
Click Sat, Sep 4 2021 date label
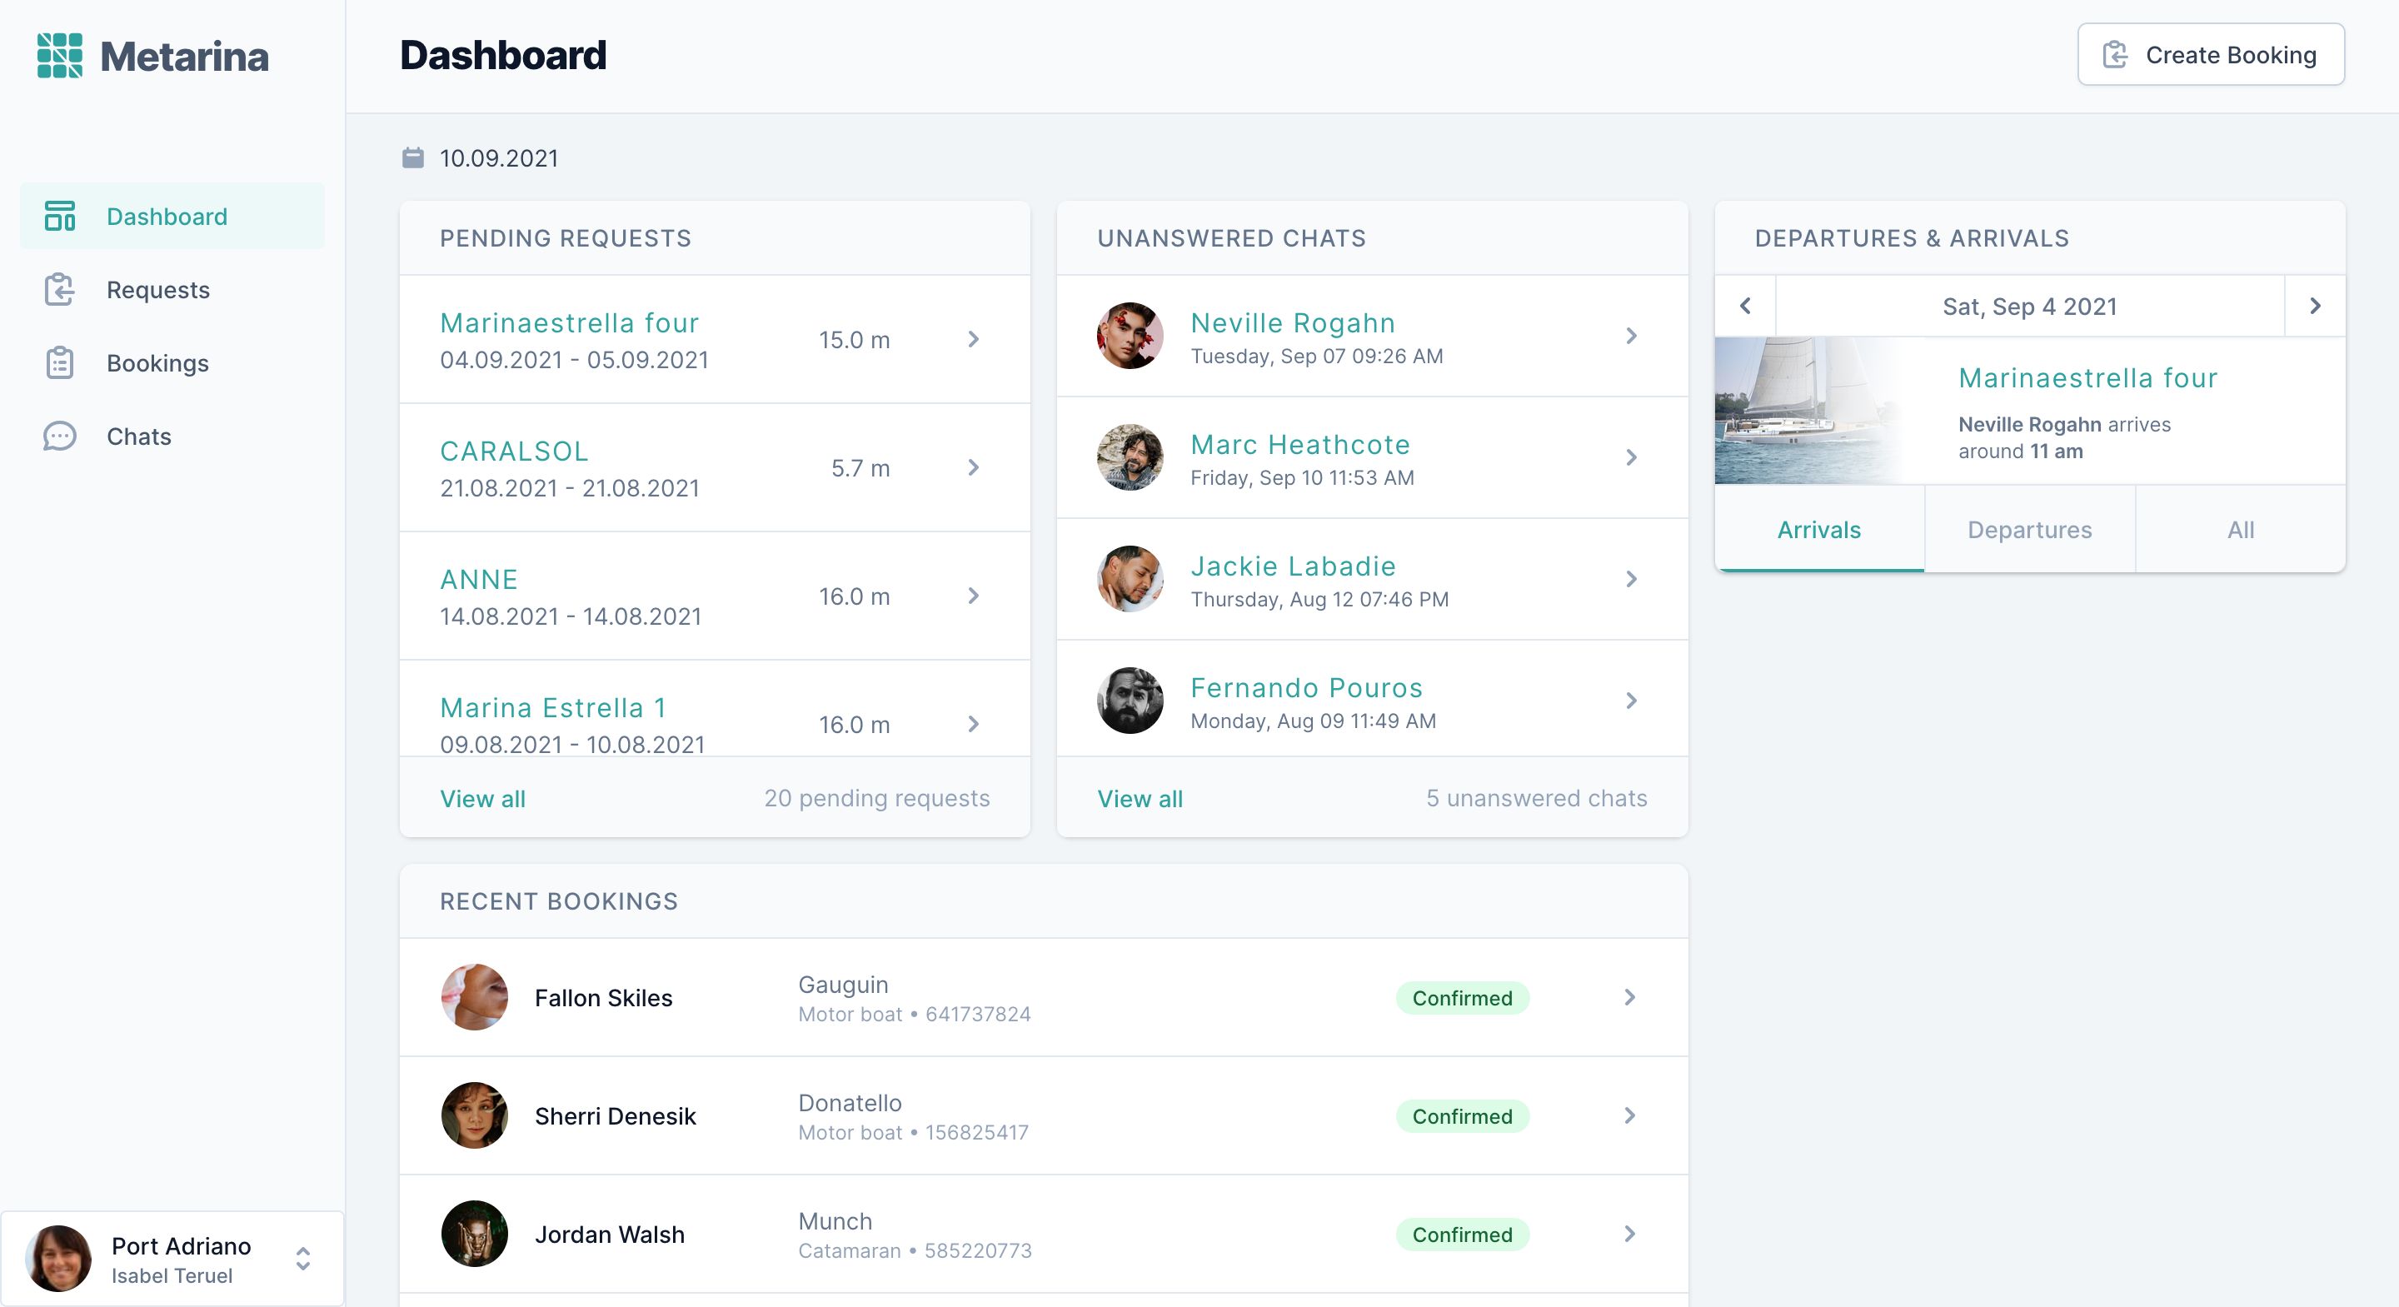(x=2029, y=307)
